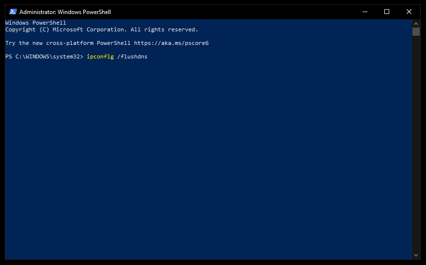Click "Try the new cross-platform PowerShell" text

tap(68, 43)
